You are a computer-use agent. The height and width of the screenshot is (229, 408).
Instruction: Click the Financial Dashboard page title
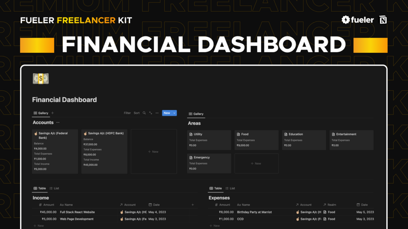coord(64,100)
